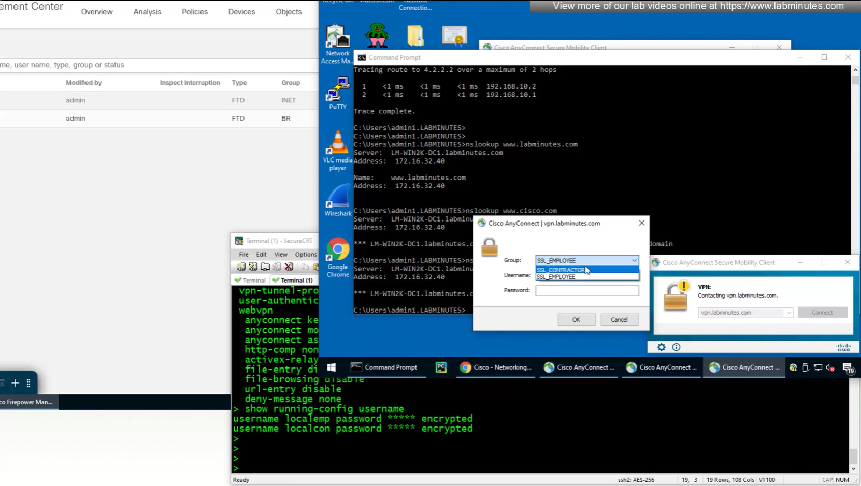Select SSL_CONTRACTOR from Group list
861x486 pixels.
pos(561,270)
